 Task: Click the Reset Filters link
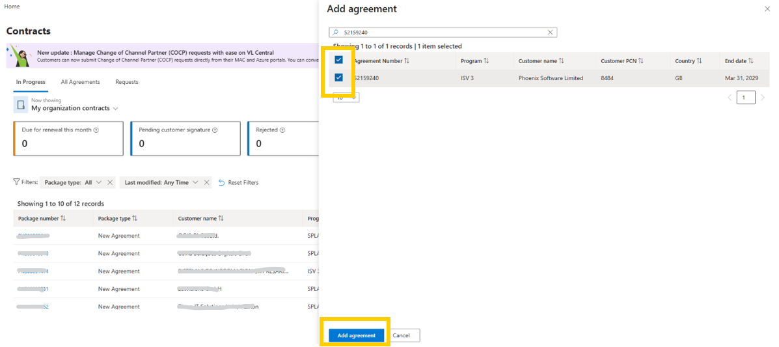click(243, 182)
